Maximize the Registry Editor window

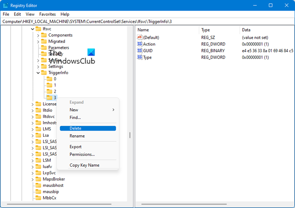pos(271,5)
